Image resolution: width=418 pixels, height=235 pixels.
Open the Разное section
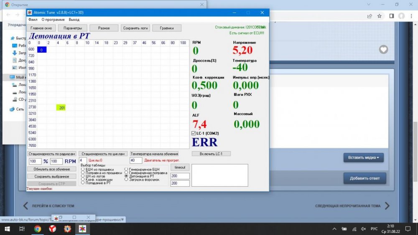tap(104, 28)
